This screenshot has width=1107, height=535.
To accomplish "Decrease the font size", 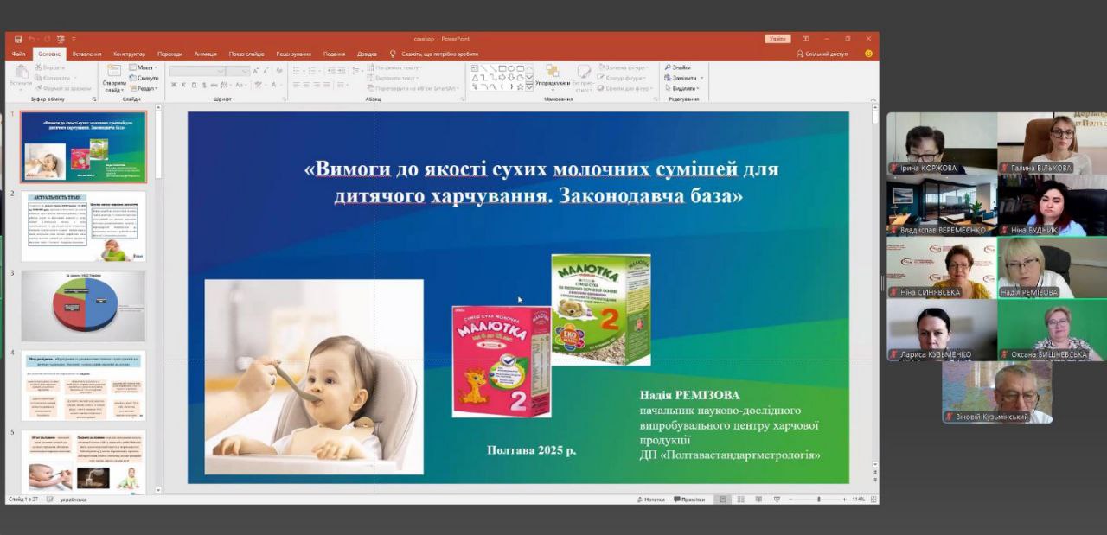I will tap(266, 71).
